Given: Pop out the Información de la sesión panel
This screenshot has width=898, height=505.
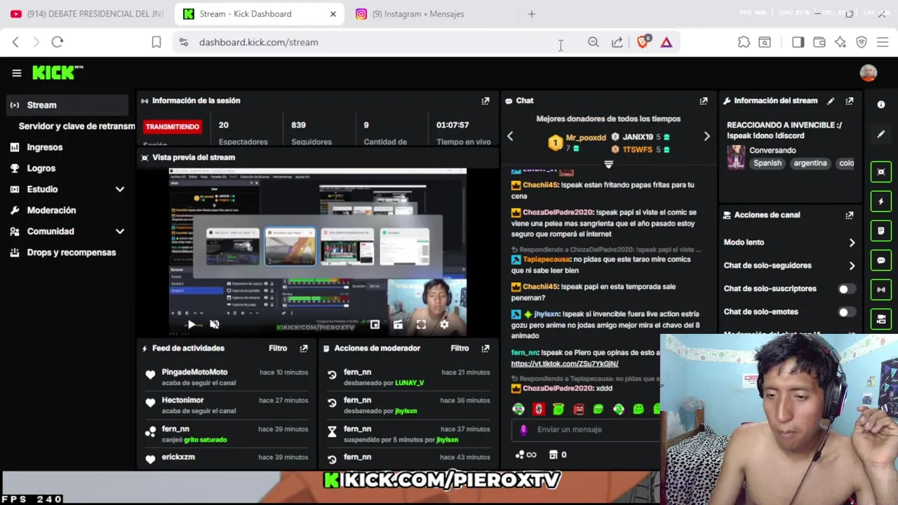Looking at the screenshot, I should [x=485, y=101].
